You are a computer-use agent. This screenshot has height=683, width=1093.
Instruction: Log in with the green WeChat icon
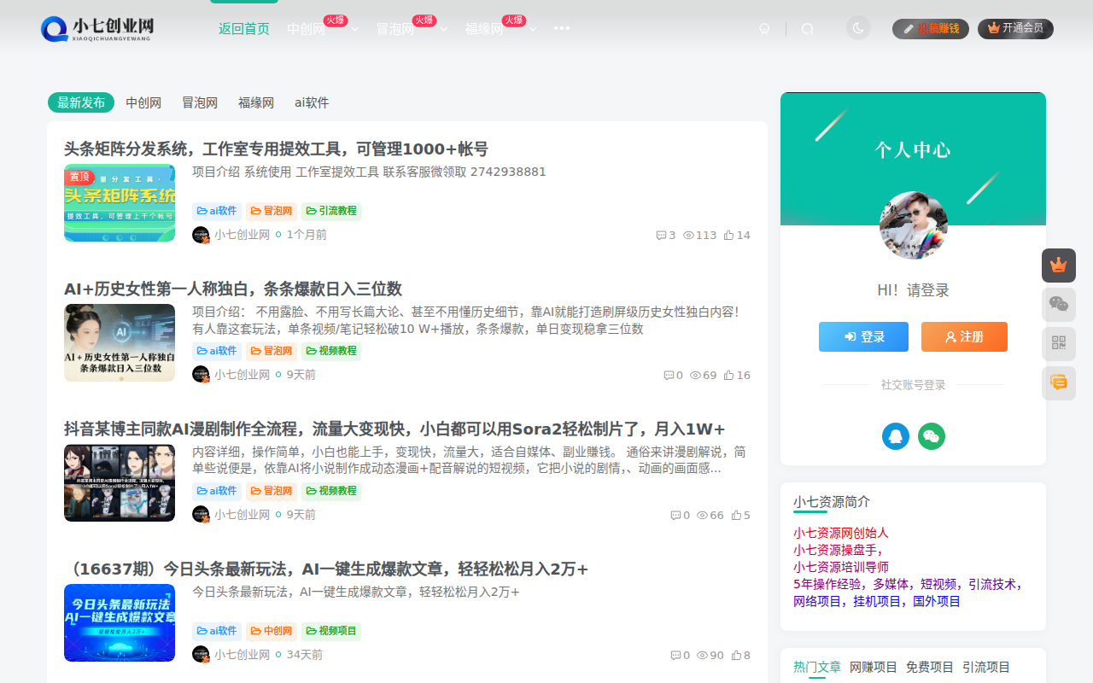click(x=932, y=435)
